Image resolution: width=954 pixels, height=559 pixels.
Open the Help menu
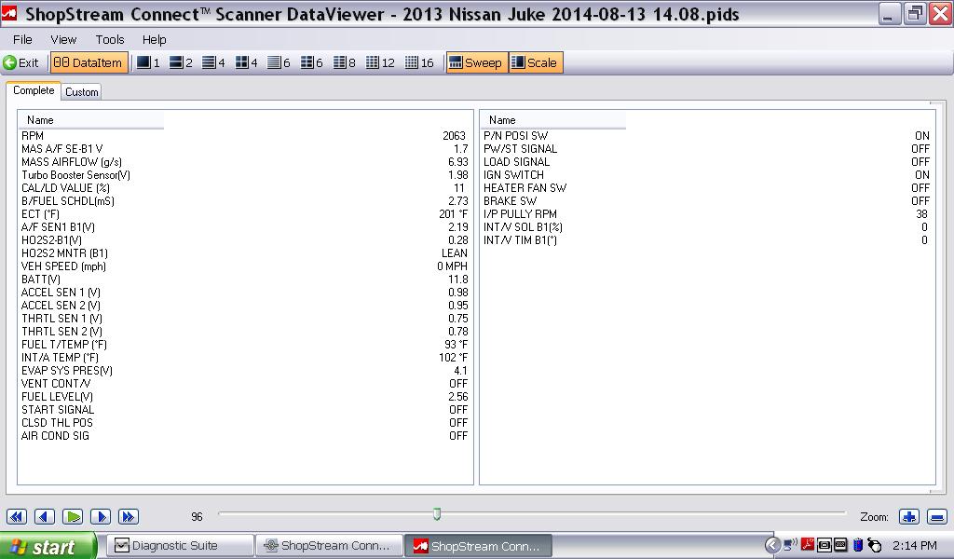[154, 39]
